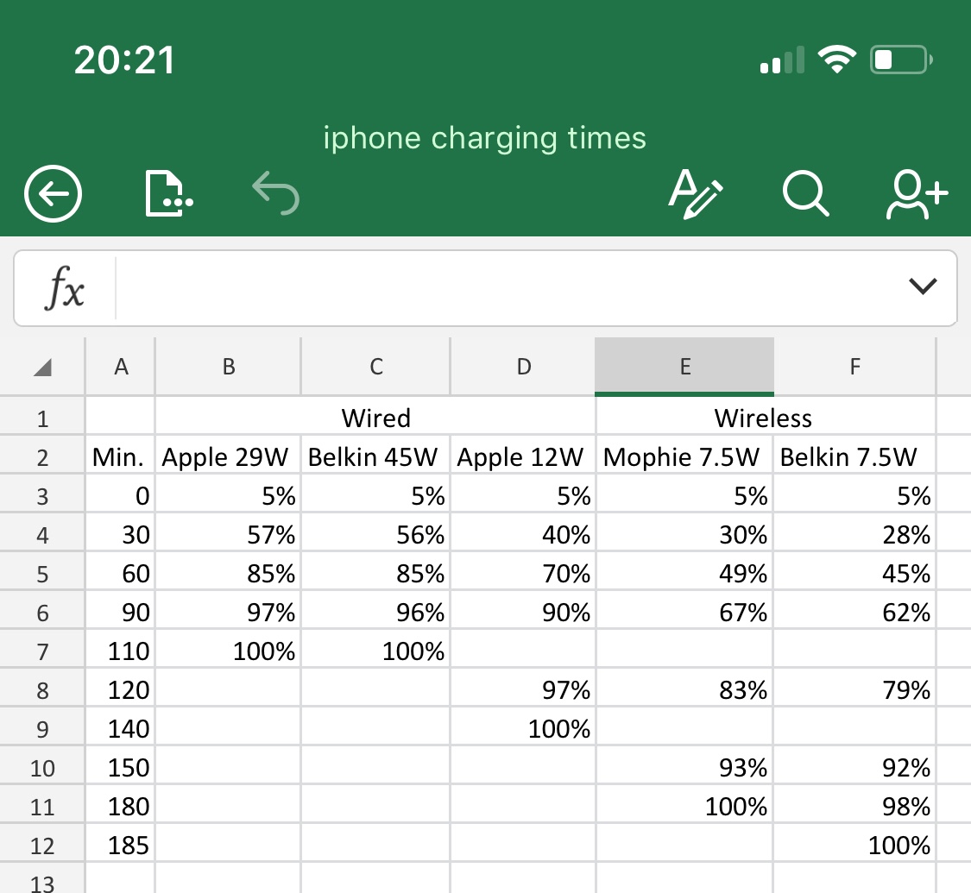Tap the fx function icon

[x=65, y=288]
